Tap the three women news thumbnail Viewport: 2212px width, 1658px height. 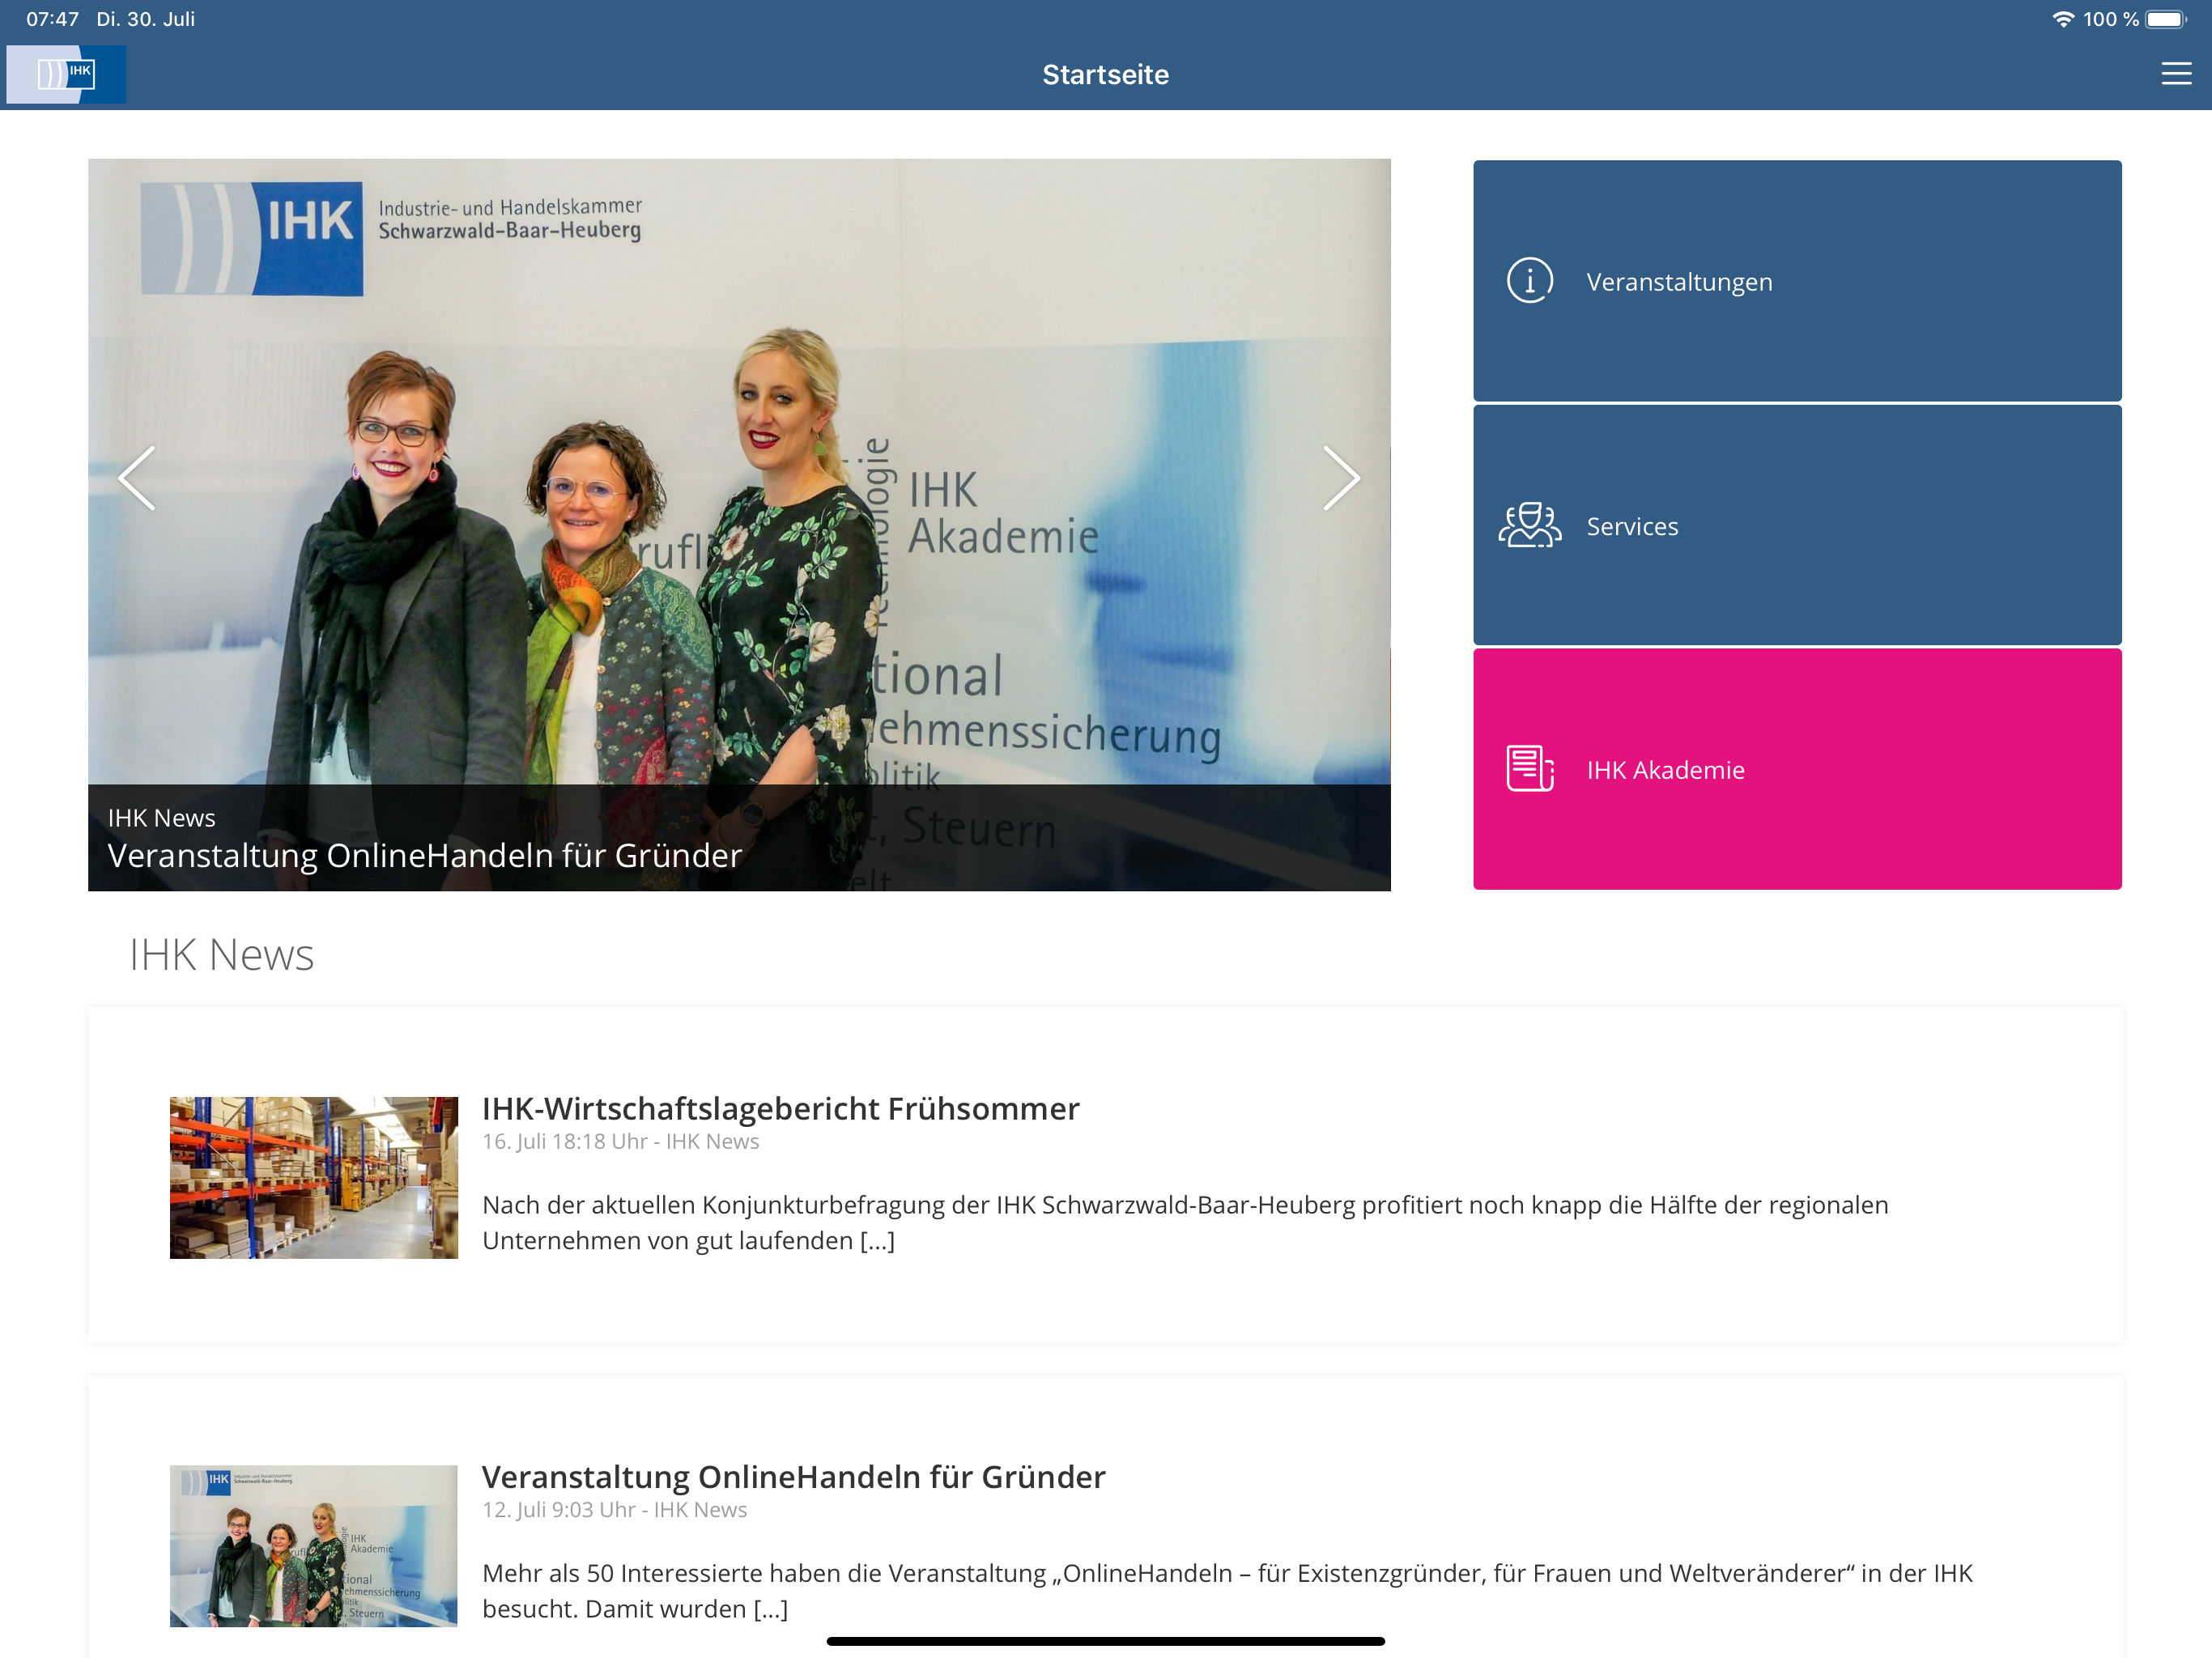[x=314, y=1546]
